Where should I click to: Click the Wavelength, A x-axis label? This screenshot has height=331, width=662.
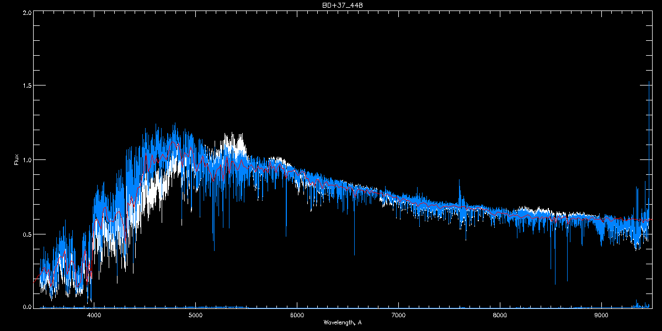[343, 322]
